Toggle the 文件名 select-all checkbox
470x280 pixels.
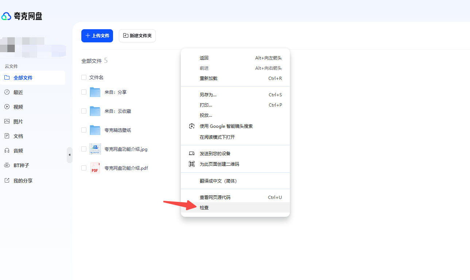tap(84, 77)
